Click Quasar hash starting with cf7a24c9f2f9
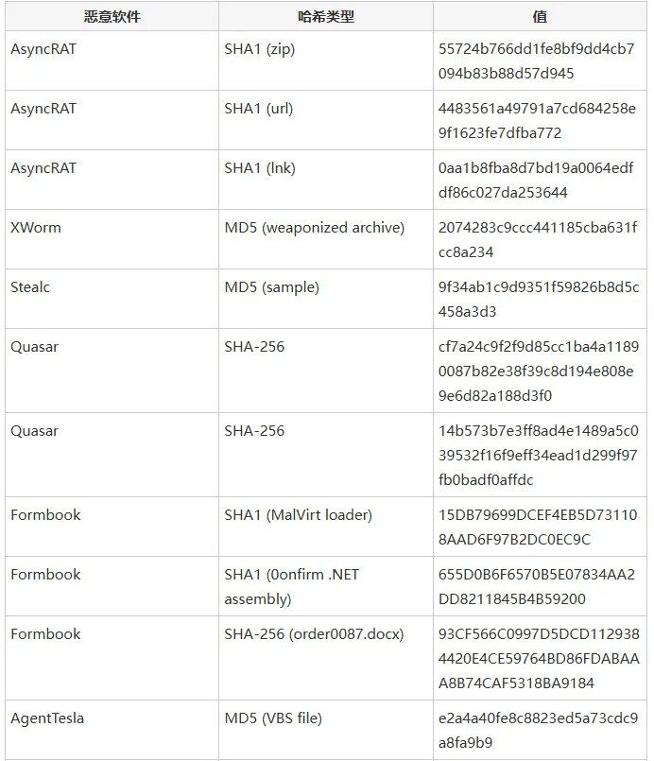The width and height of the screenshot is (654, 761). click(x=539, y=372)
